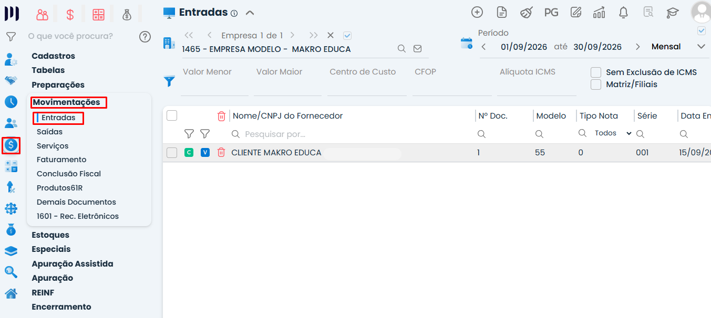Toggle the checkbox above the Mensal period selector
Viewport: 711px width, 318px height.
[x=702, y=31]
